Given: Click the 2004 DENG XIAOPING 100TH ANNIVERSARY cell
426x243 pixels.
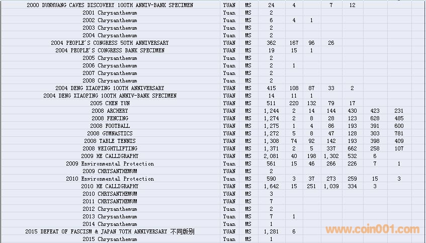Looking at the screenshot, I should click(x=110, y=89).
